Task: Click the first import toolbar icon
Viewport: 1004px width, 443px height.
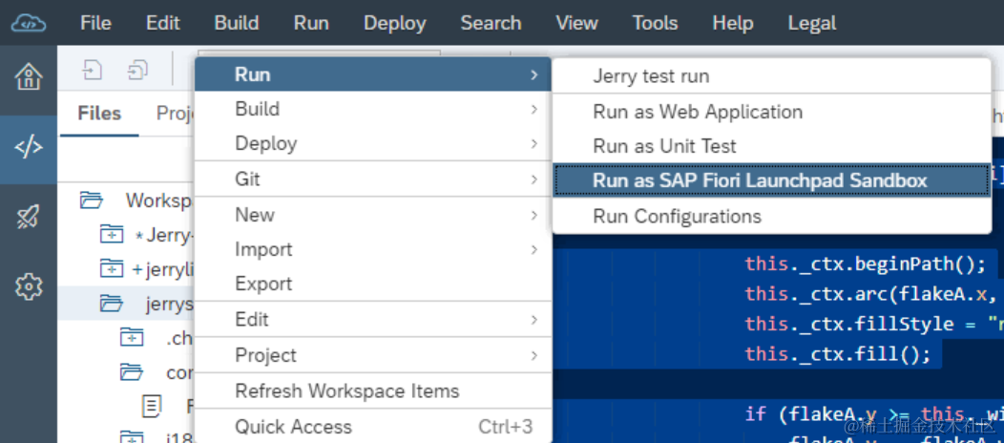Action: tap(94, 70)
